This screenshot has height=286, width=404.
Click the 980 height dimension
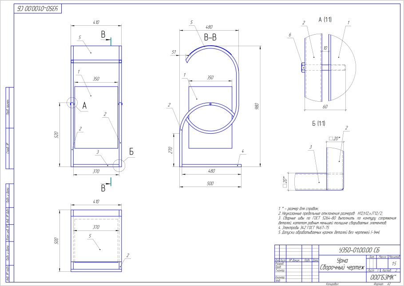tap(257, 106)
